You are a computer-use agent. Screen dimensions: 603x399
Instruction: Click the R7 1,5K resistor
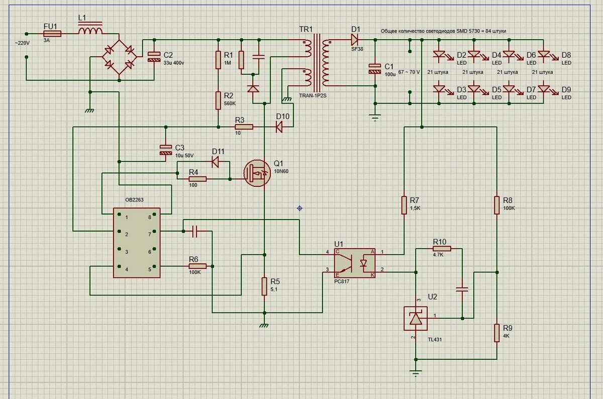click(404, 205)
